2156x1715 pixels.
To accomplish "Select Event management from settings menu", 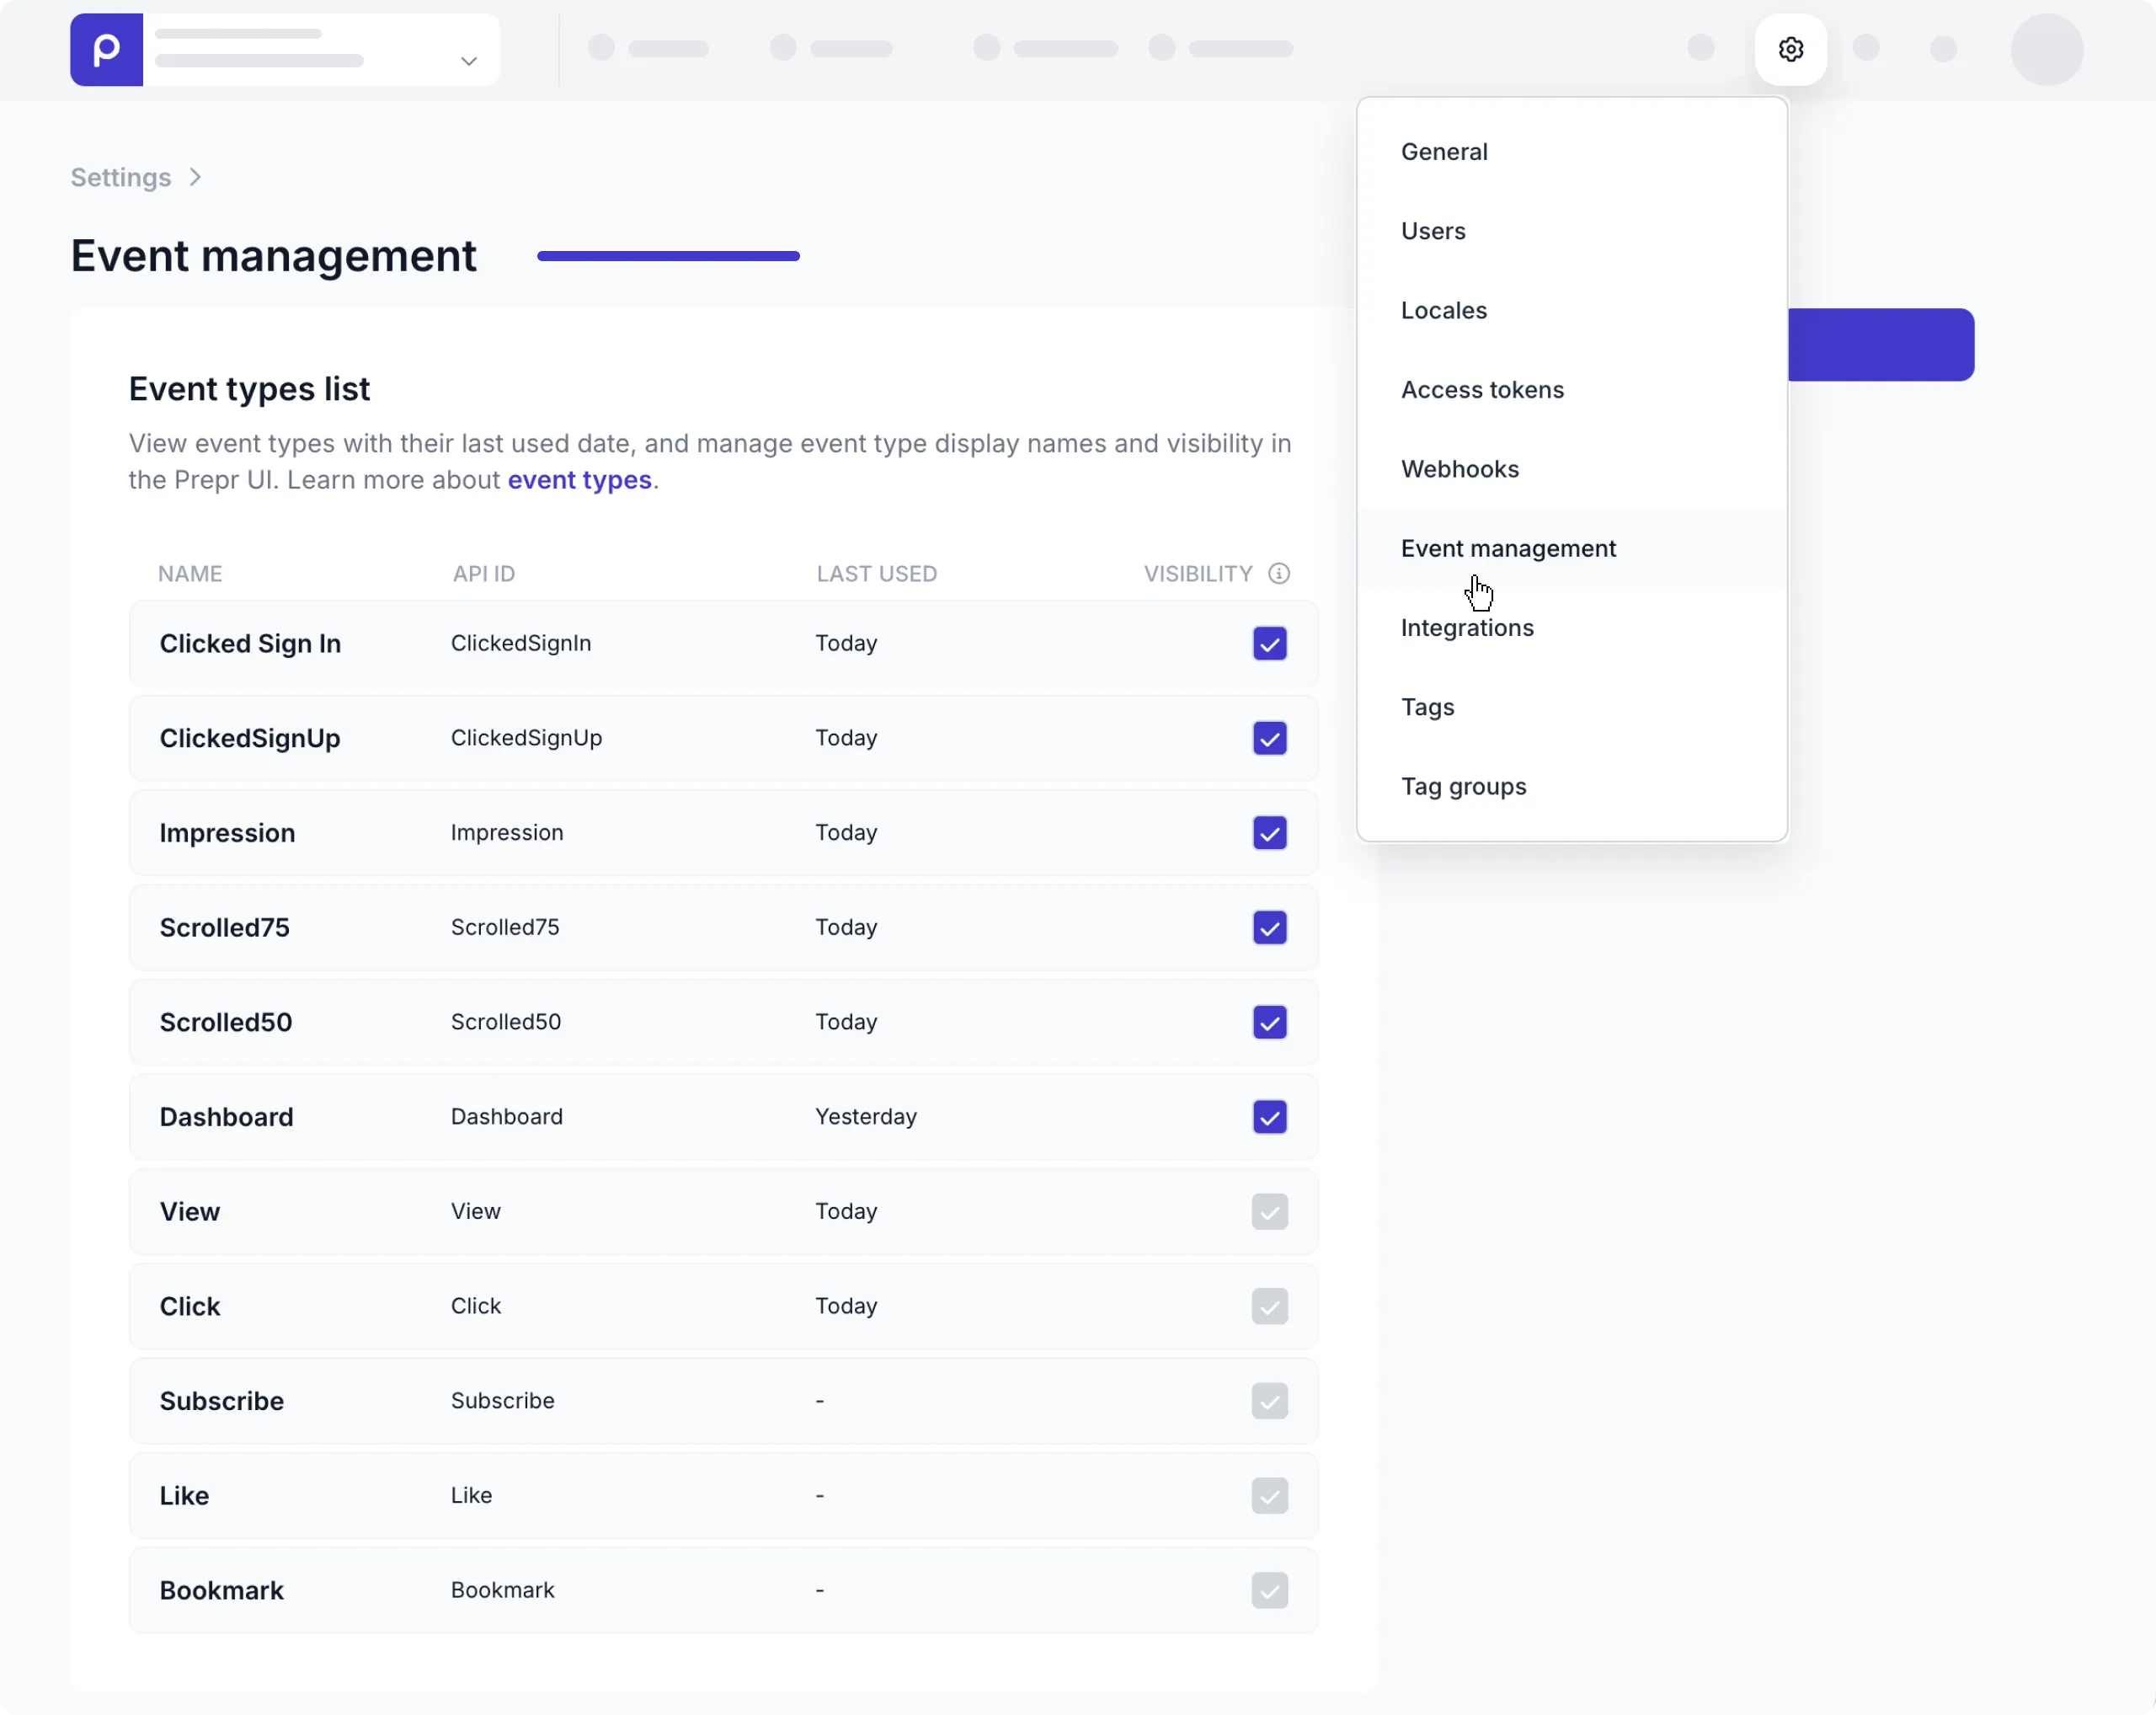I will pos(1507,548).
